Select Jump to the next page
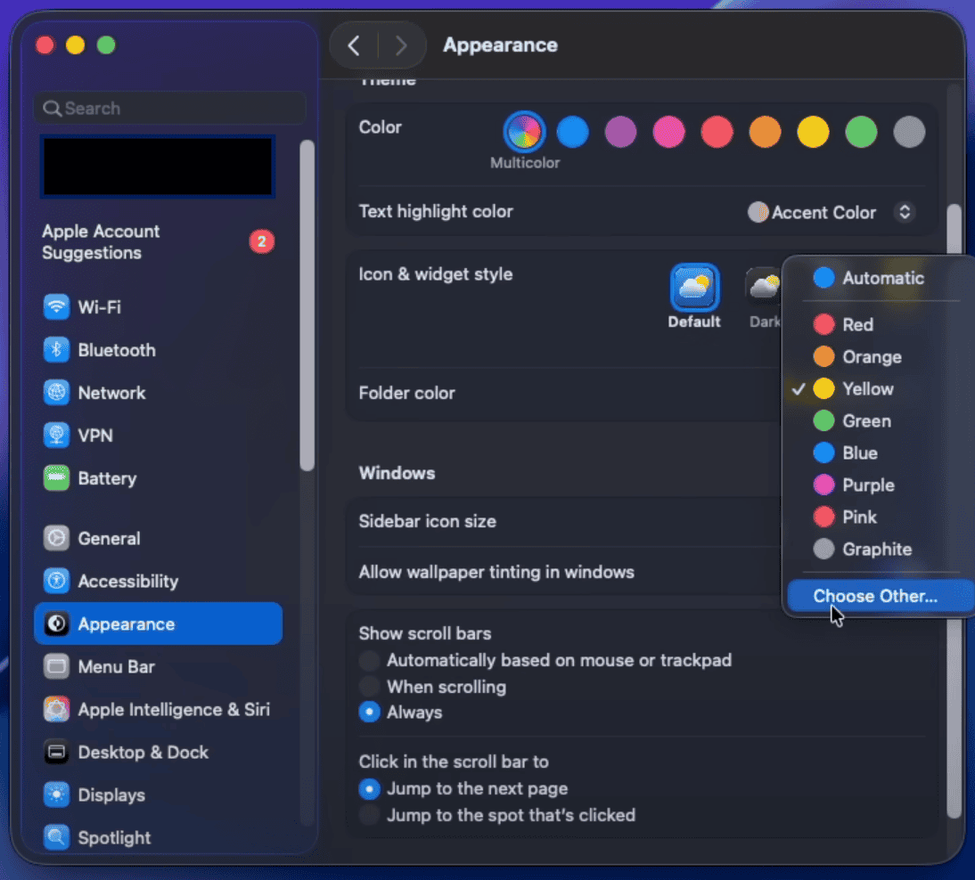975x880 pixels. pos(369,789)
